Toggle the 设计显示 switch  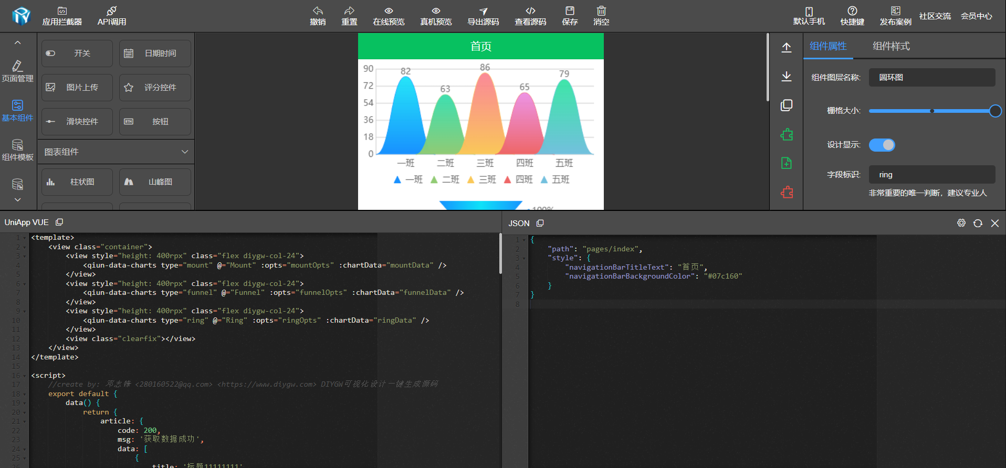click(882, 145)
